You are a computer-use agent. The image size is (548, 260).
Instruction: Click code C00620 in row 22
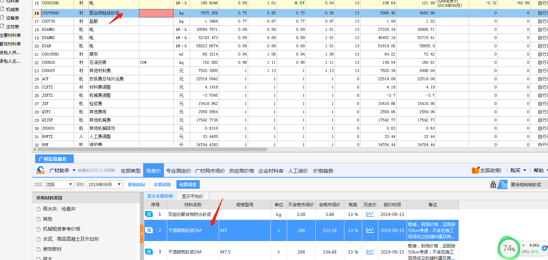pos(57,63)
